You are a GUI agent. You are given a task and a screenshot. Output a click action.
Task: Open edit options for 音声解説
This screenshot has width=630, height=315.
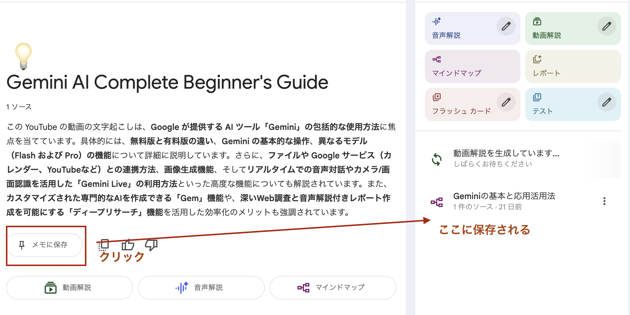(506, 26)
